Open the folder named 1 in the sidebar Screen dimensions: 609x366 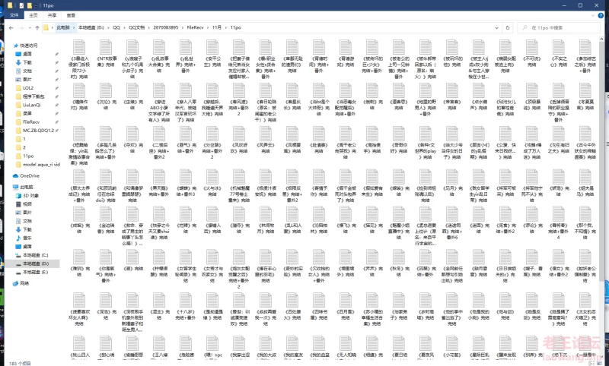coord(24,139)
